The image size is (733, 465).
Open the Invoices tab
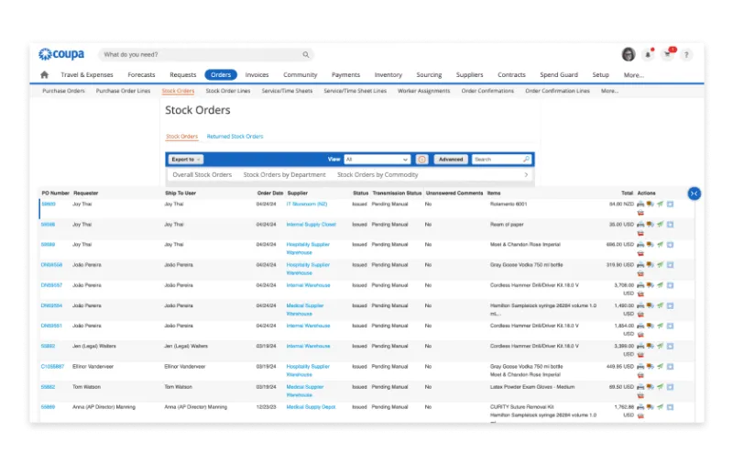point(257,75)
